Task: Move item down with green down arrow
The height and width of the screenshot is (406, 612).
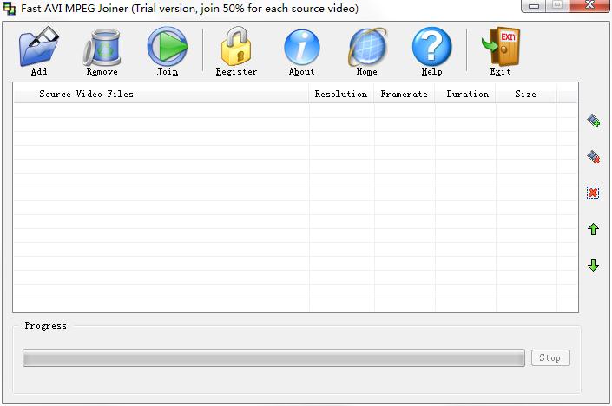Action: pos(593,265)
